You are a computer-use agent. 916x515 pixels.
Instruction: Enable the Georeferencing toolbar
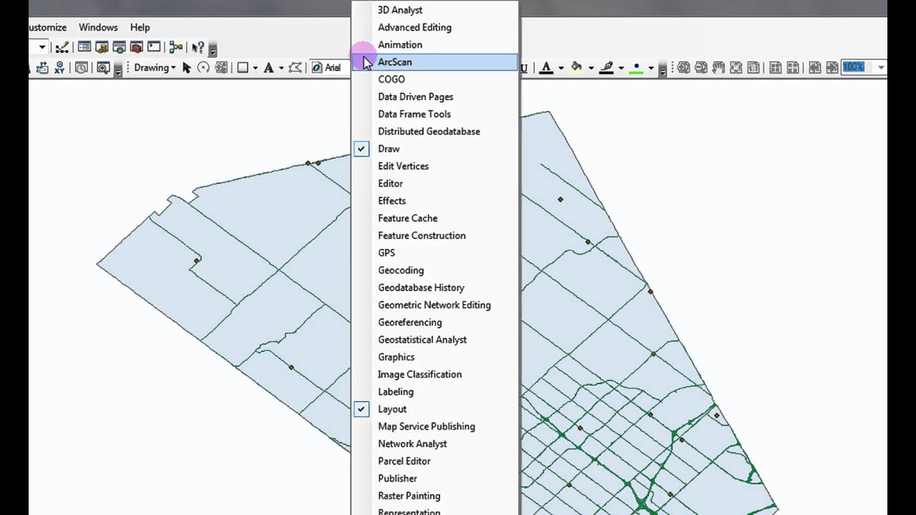coord(434,323)
